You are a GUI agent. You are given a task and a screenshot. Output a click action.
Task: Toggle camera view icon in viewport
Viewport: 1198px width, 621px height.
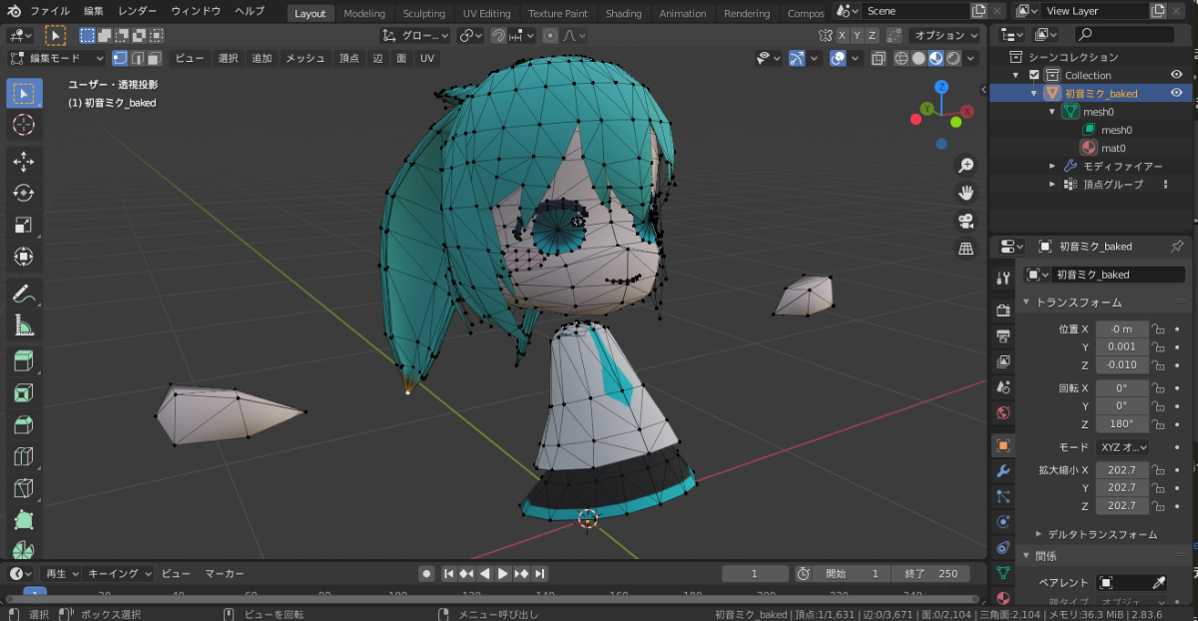(965, 221)
